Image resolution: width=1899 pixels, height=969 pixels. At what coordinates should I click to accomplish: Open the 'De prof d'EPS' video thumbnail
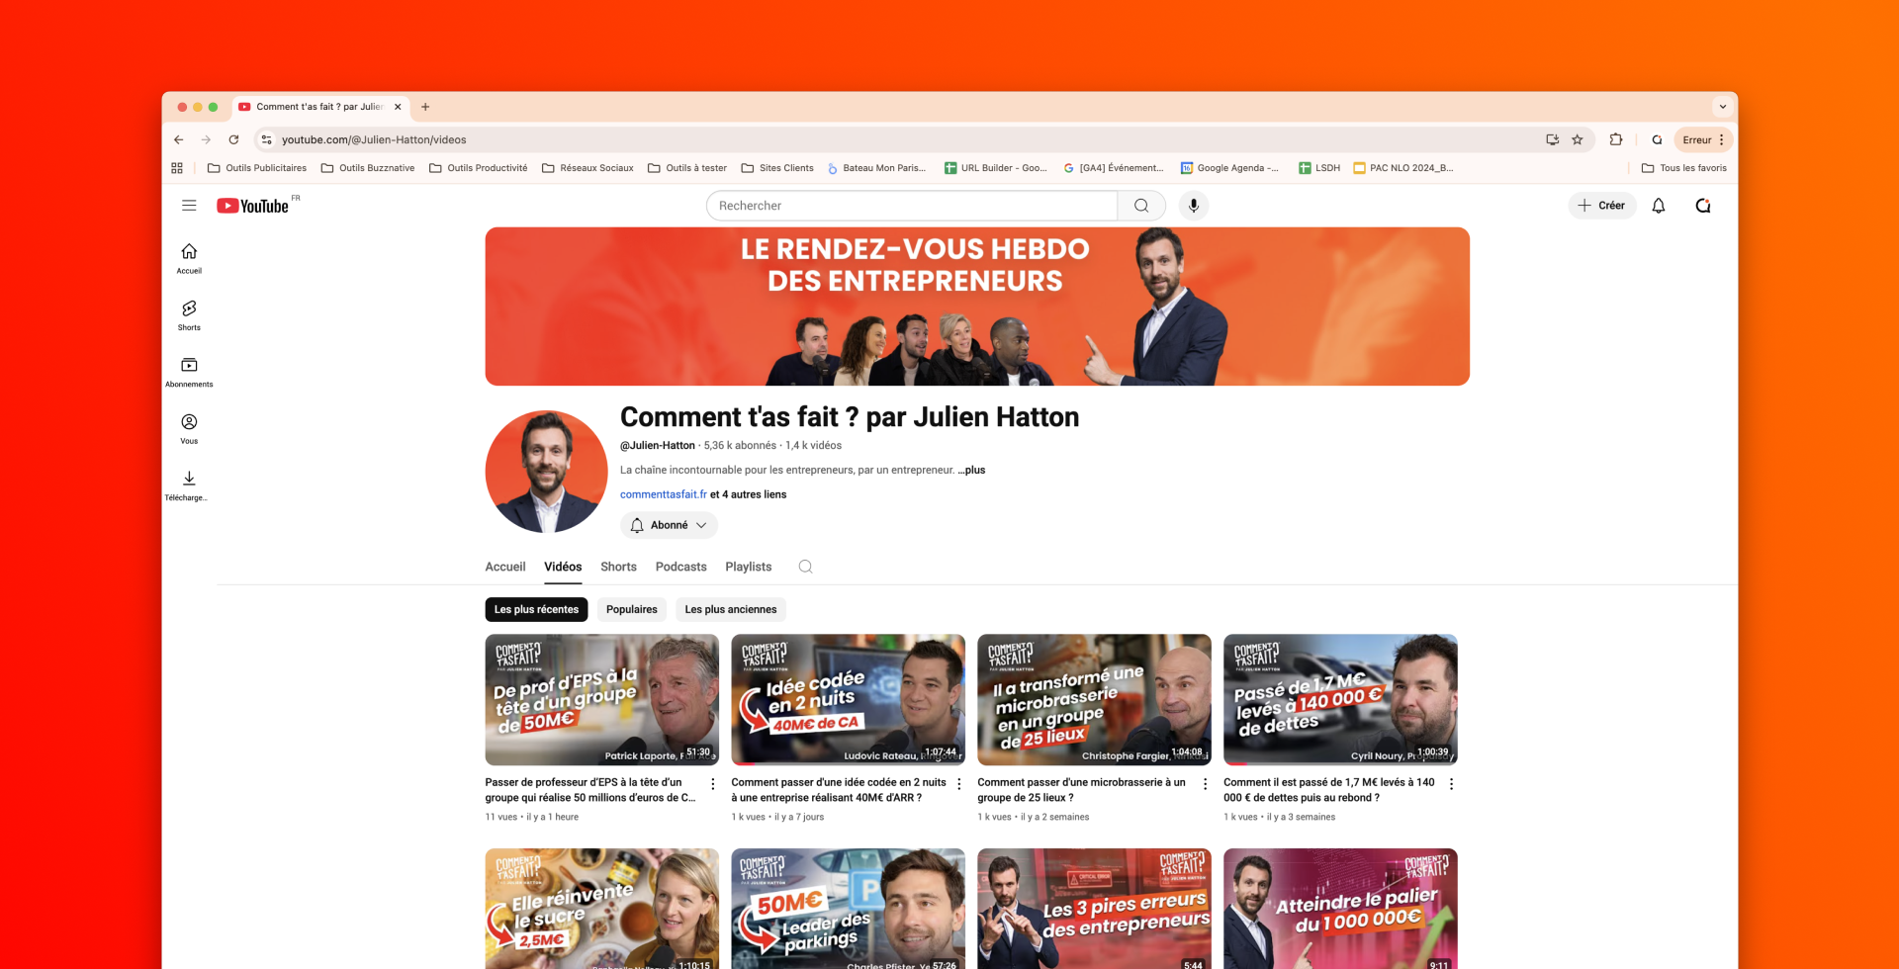(x=601, y=699)
